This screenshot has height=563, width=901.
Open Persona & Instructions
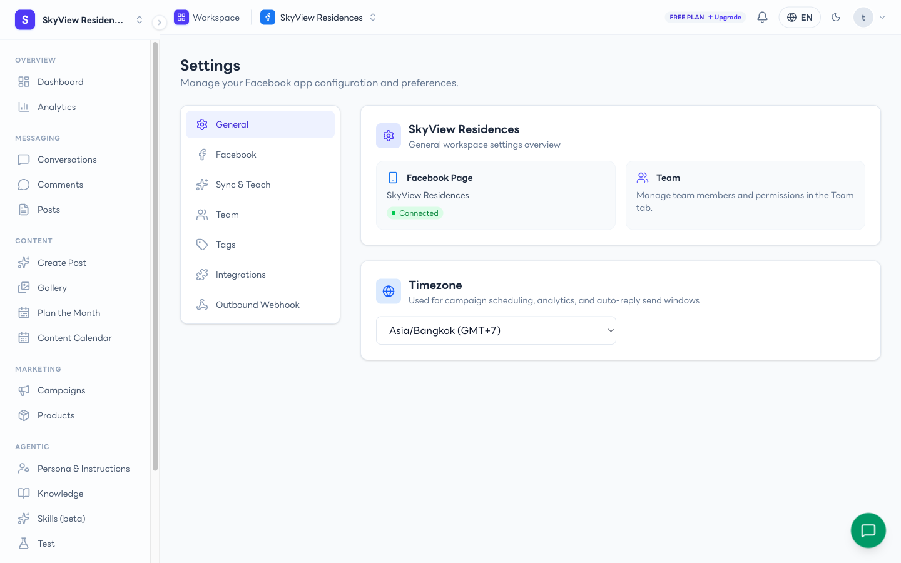pos(75,469)
